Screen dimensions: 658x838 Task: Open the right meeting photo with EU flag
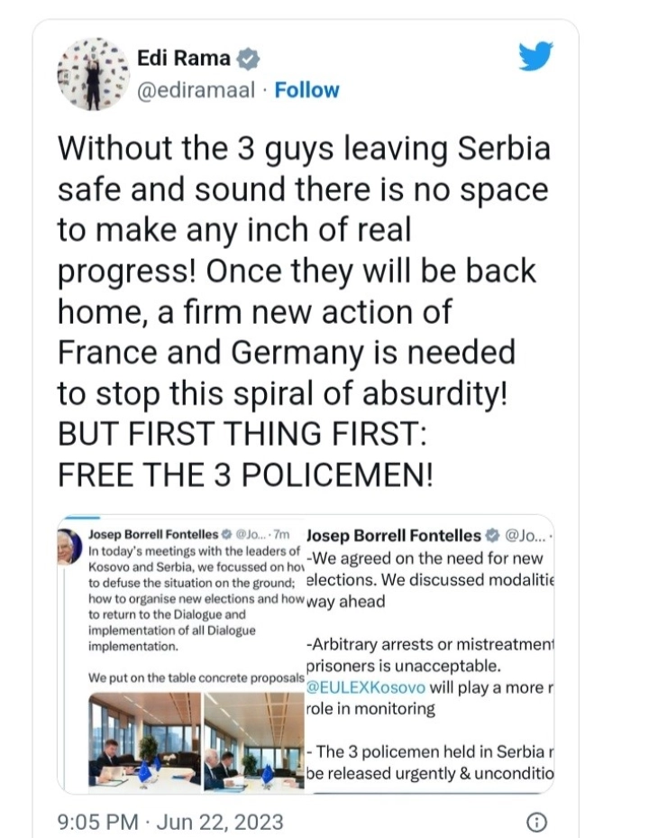pos(253,740)
